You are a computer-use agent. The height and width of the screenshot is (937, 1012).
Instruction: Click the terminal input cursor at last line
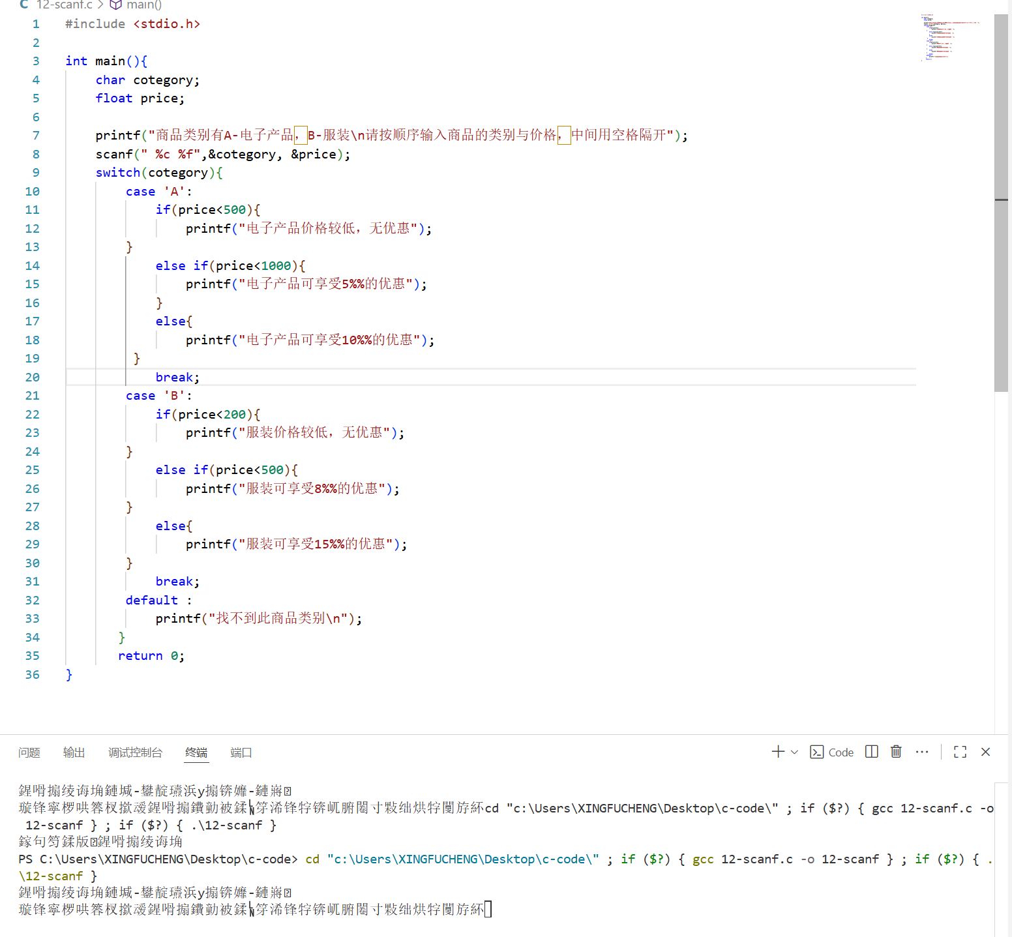pos(488,908)
